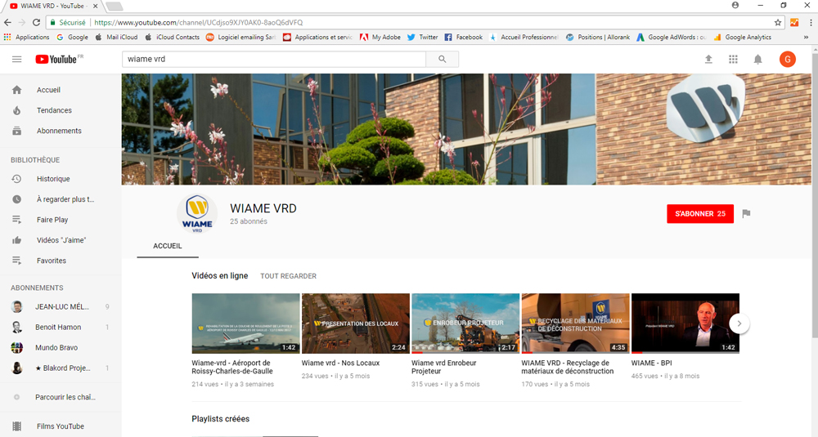Image resolution: width=818 pixels, height=437 pixels.
Task: Open the Google AdWords bookmark
Action: 671,38
